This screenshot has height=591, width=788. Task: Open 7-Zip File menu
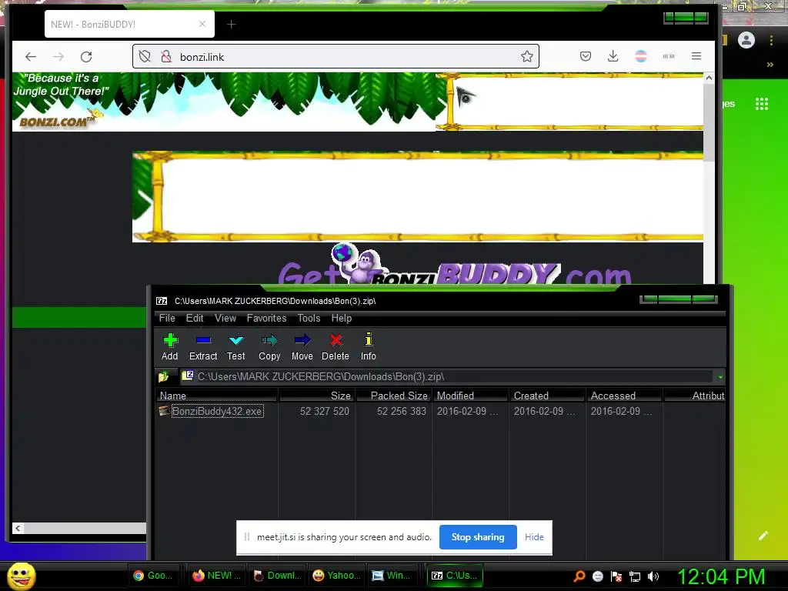point(167,318)
